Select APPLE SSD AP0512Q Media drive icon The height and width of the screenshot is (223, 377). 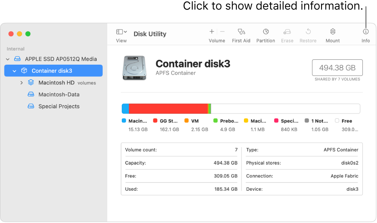(x=17, y=59)
